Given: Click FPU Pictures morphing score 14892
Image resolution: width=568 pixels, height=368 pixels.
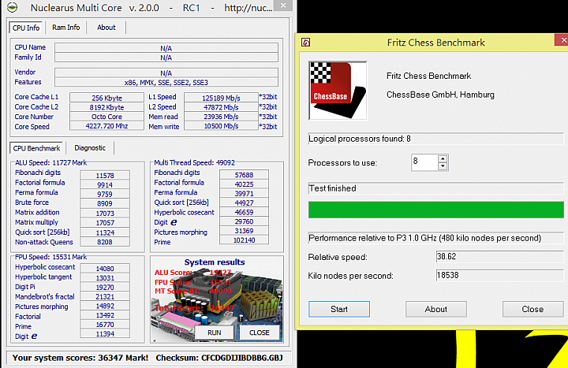Looking at the screenshot, I should pyautogui.click(x=105, y=306).
